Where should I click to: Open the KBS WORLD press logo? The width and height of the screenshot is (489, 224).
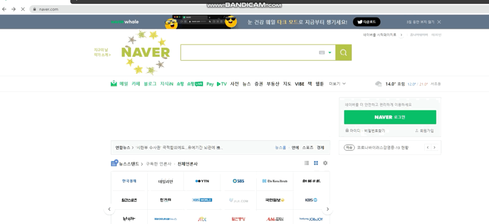click(202, 200)
